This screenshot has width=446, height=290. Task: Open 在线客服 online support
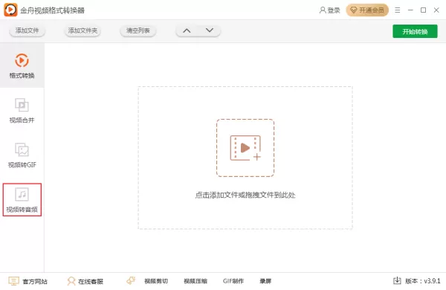coord(85,281)
